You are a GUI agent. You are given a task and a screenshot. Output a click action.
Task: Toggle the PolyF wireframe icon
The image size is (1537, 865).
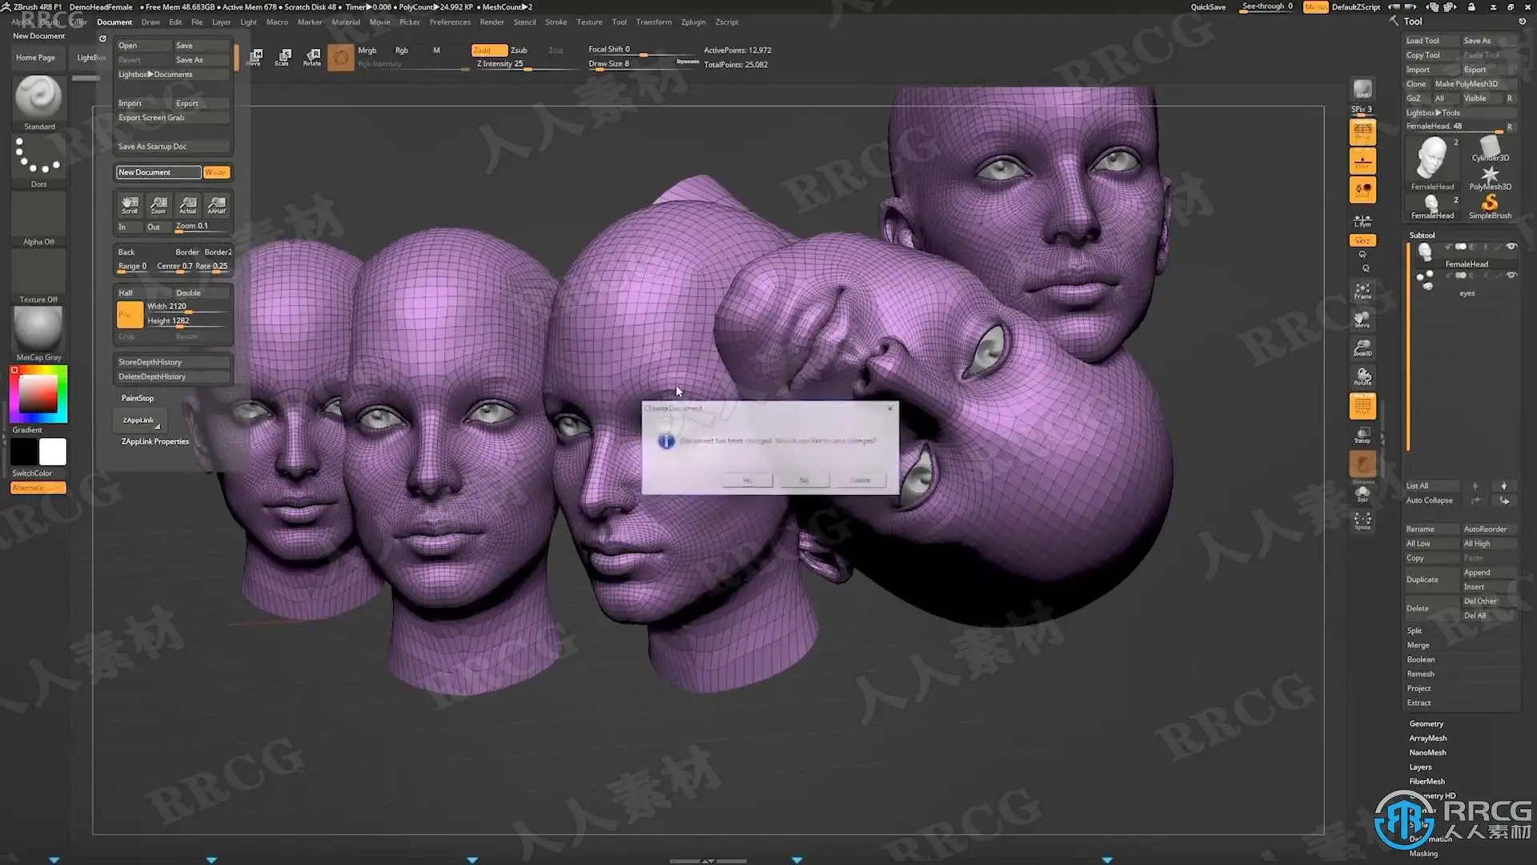pyautogui.click(x=1362, y=407)
